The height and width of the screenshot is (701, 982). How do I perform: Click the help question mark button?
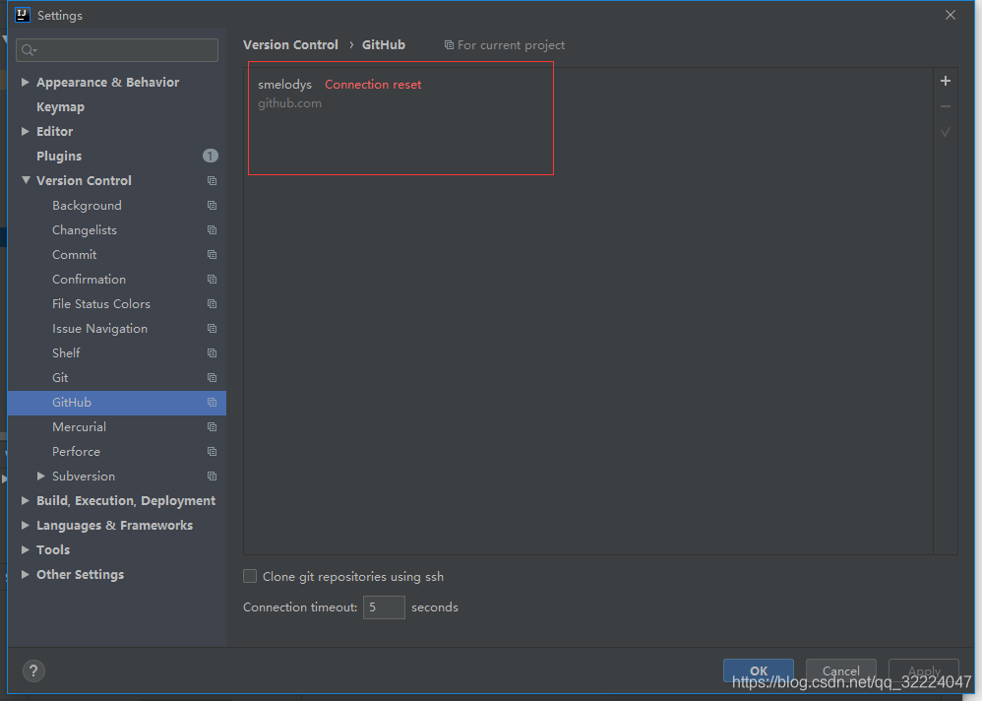pyautogui.click(x=33, y=670)
